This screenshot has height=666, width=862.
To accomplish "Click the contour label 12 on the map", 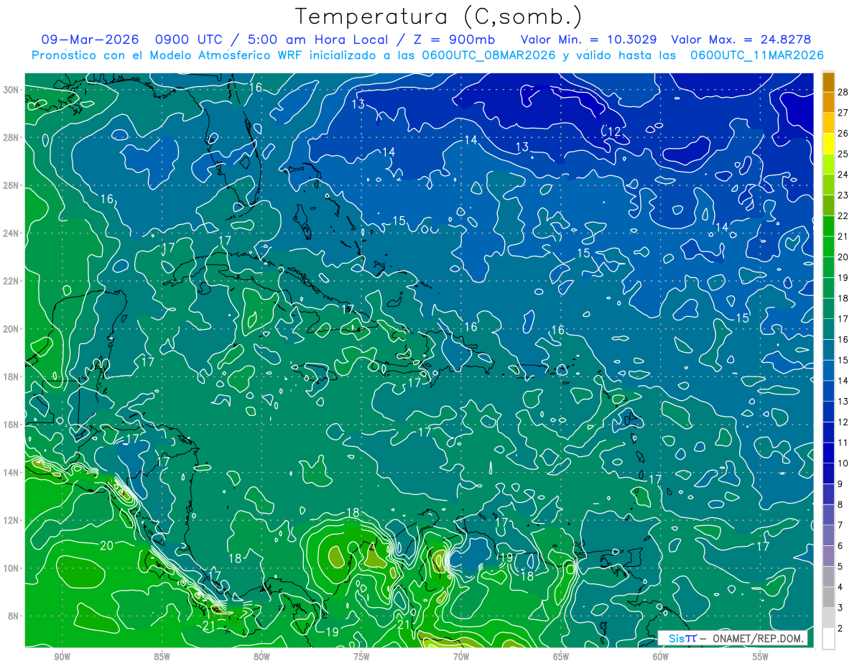I will [614, 131].
